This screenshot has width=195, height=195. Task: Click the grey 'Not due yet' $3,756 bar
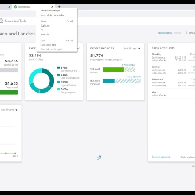coord(9,70)
